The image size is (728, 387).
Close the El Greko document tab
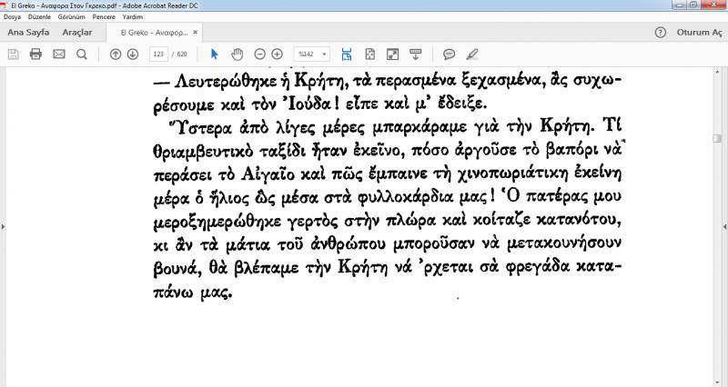pos(196,33)
